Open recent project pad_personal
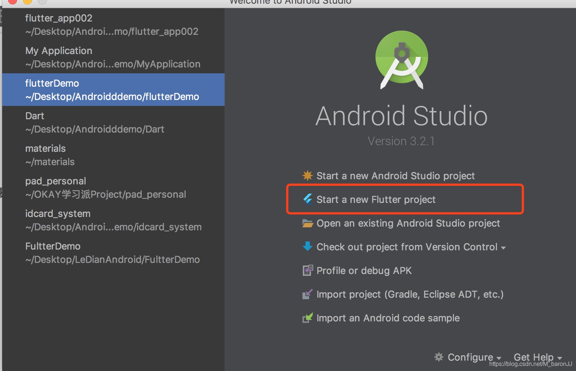 [113, 187]
